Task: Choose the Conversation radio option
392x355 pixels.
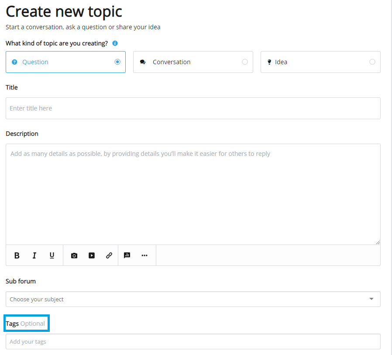Action: coord(245,62)
